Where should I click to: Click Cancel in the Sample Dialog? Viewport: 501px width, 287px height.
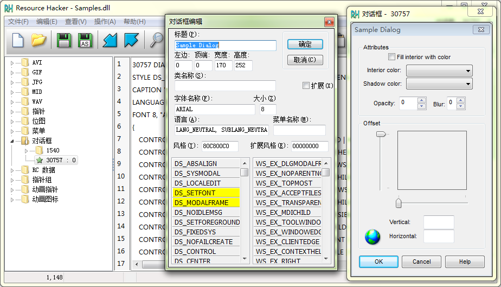(x=422, y=262)
